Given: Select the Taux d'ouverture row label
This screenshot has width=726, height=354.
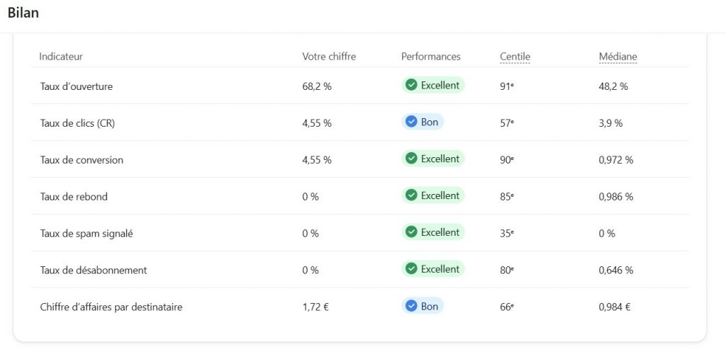Looking at the screenshot, I should point(77,86).
